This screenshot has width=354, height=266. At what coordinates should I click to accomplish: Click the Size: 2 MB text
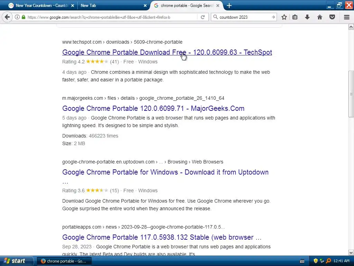(x=74, y=144)
